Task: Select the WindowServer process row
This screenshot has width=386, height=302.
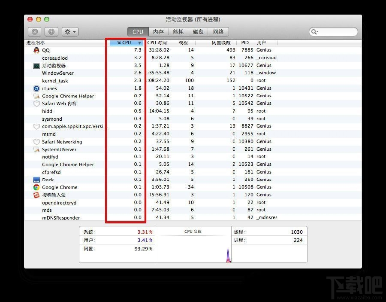Action: pos(193,73)
